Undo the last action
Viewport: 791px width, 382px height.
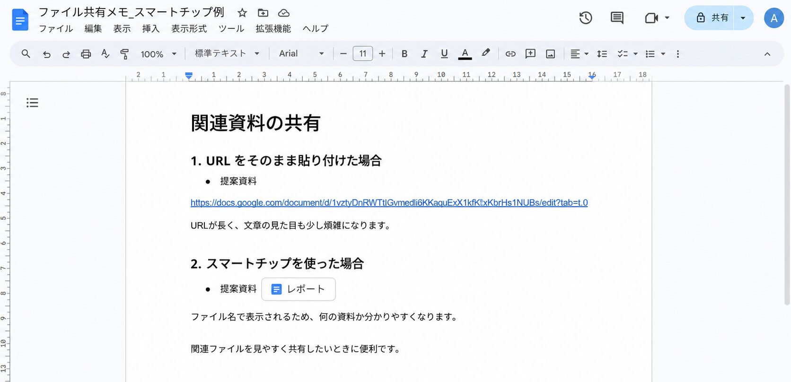tap(46, 54)
